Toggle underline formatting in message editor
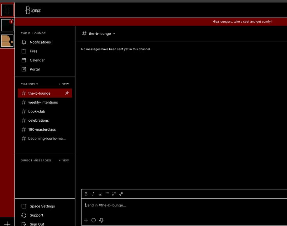 (x=100, y=194)
